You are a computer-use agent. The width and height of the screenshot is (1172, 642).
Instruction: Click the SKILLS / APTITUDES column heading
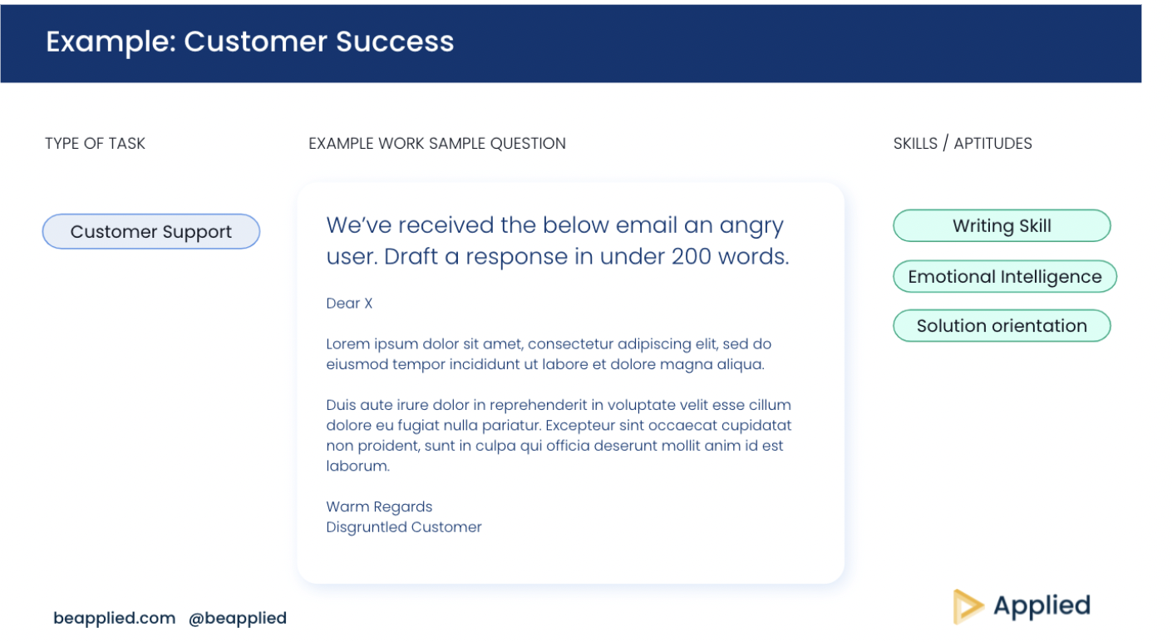(x=963, y=144)
